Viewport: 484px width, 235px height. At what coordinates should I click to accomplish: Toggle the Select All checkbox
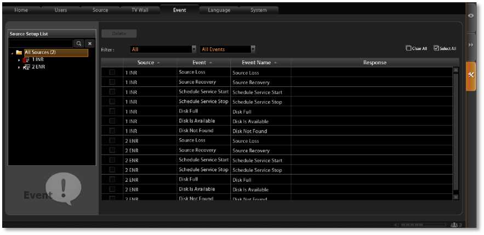click(x=436, y=48)
